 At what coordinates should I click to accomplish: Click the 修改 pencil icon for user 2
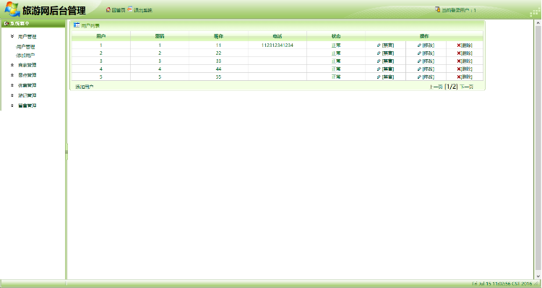419,53
